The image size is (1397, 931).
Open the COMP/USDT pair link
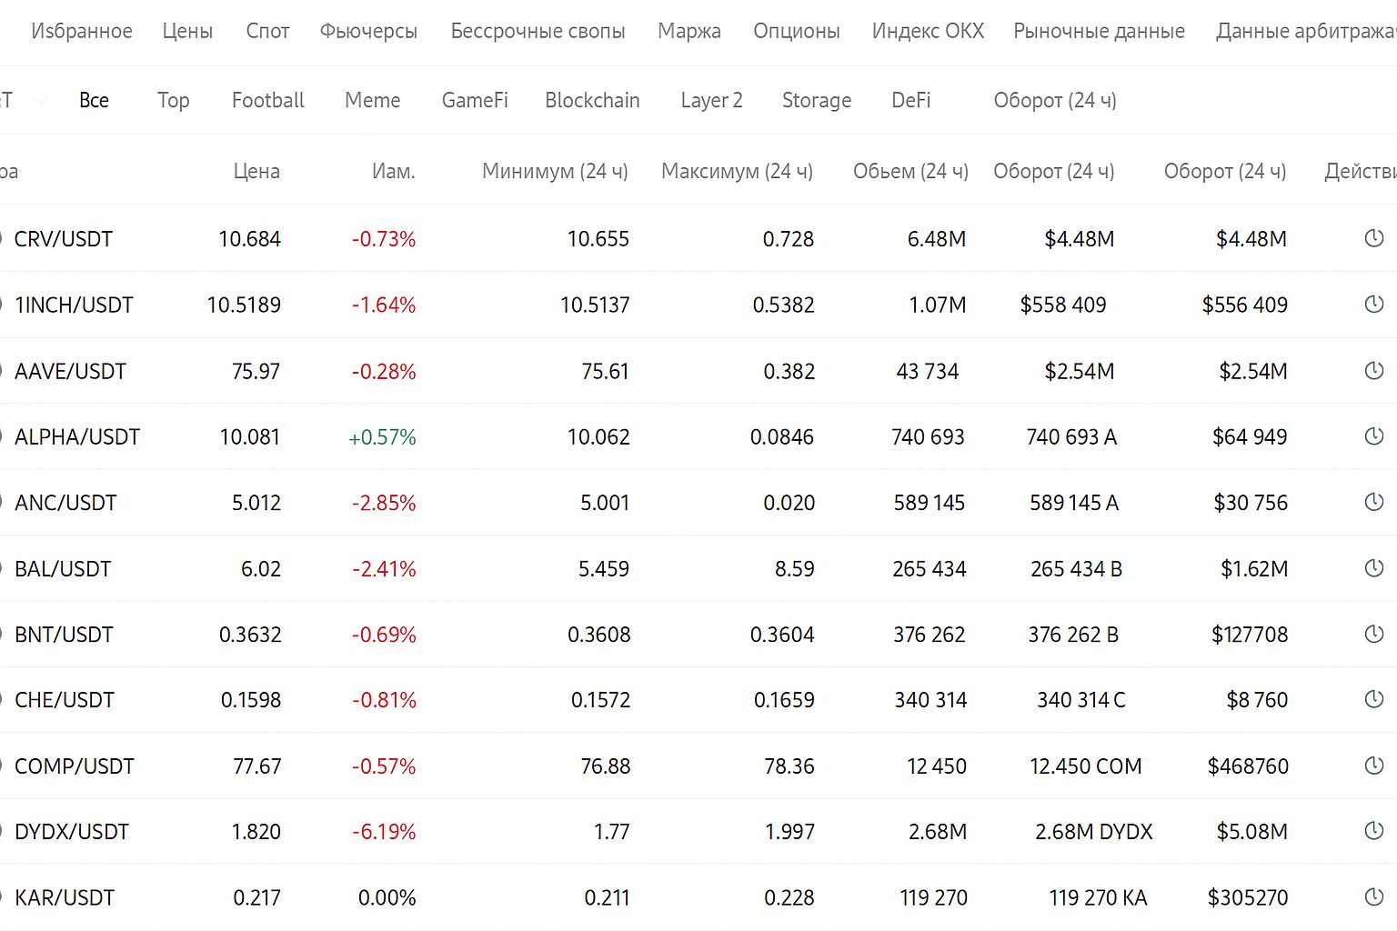click(x=75, y=766)
